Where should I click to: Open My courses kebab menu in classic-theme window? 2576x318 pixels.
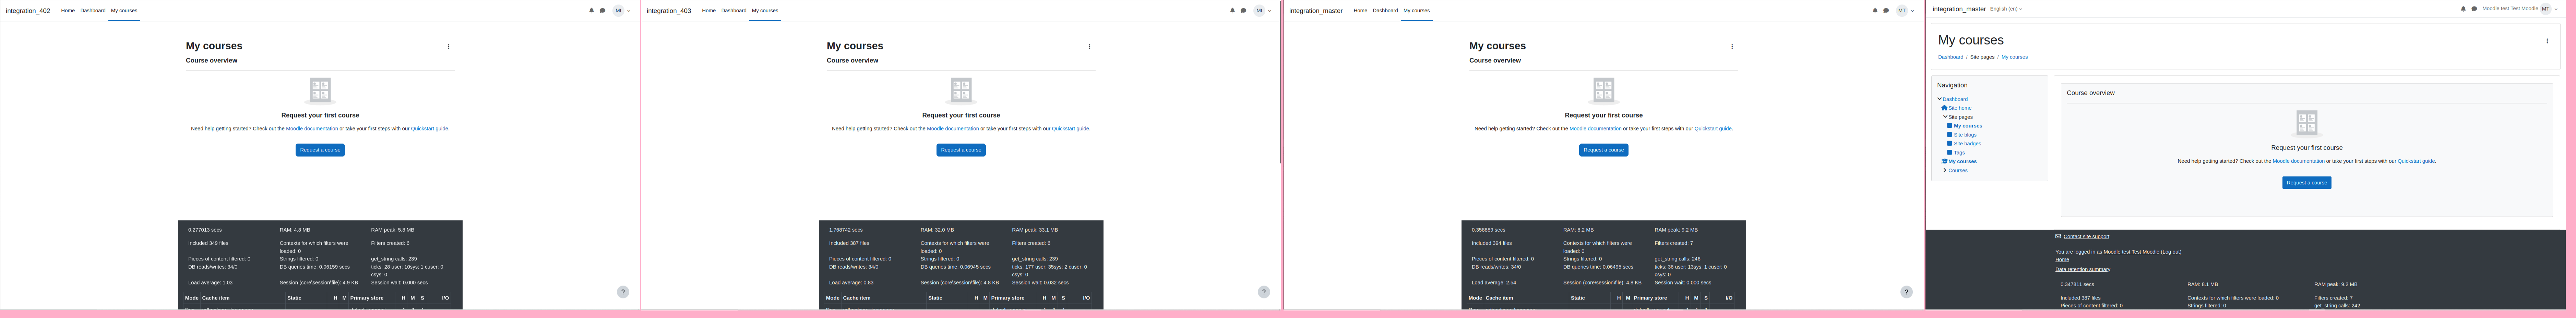2547,41
